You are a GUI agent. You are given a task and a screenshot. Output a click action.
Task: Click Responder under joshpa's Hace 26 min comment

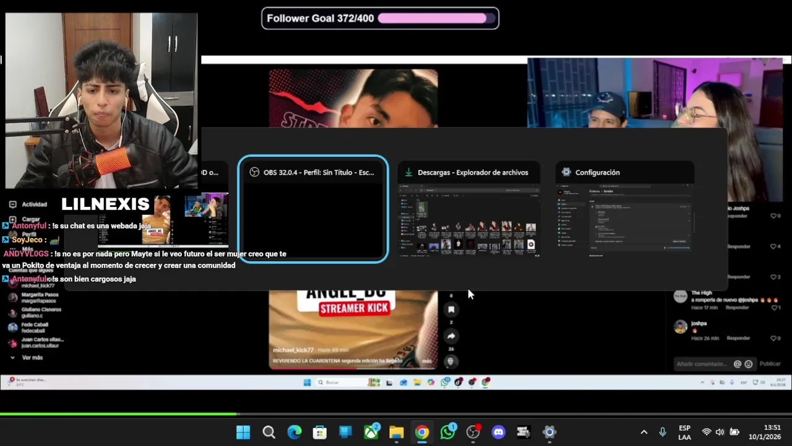click(x=738, y=338)
